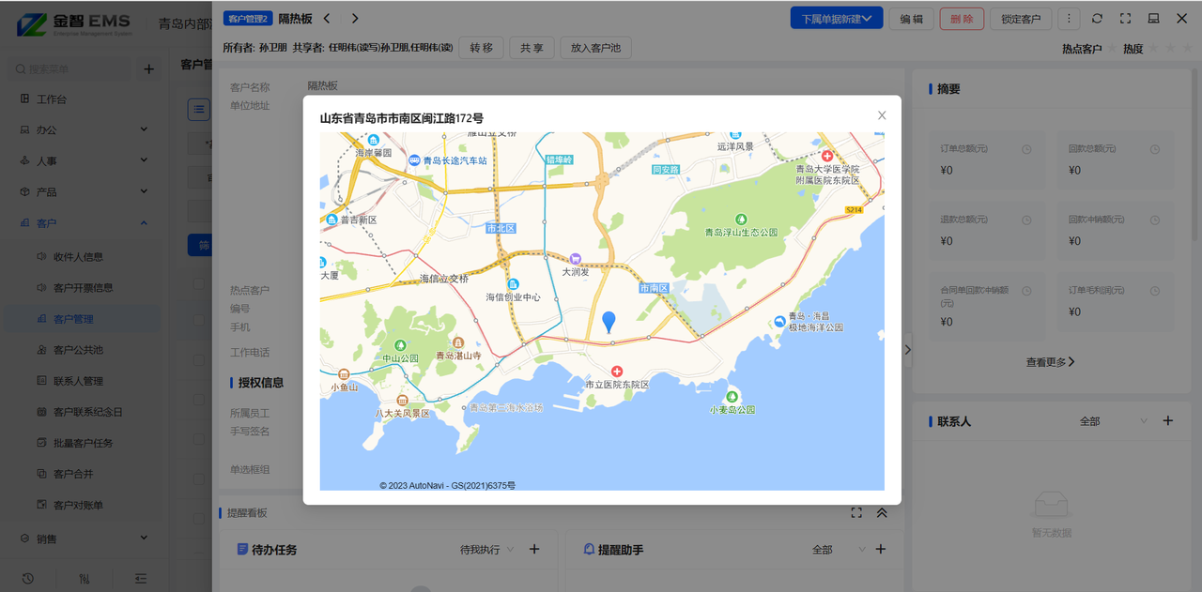Viewport: 1202px width, 592px height.
Task: Click the 编辑 button
Action: (x=911, y=19)
